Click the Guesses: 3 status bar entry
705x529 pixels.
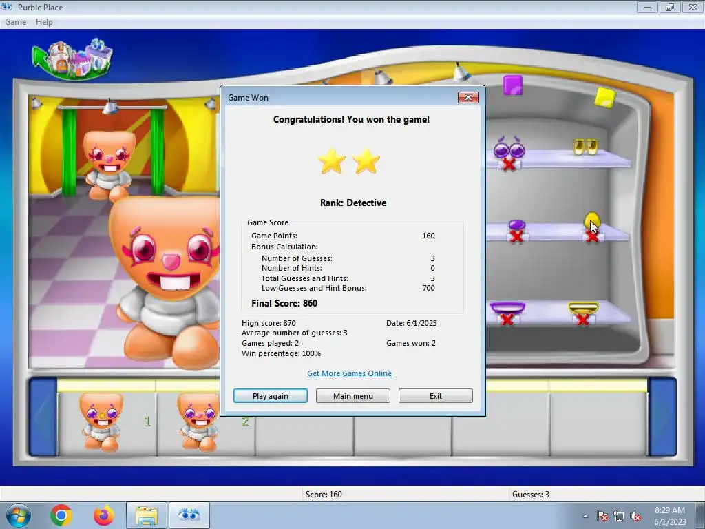click(x=531, y=495)
